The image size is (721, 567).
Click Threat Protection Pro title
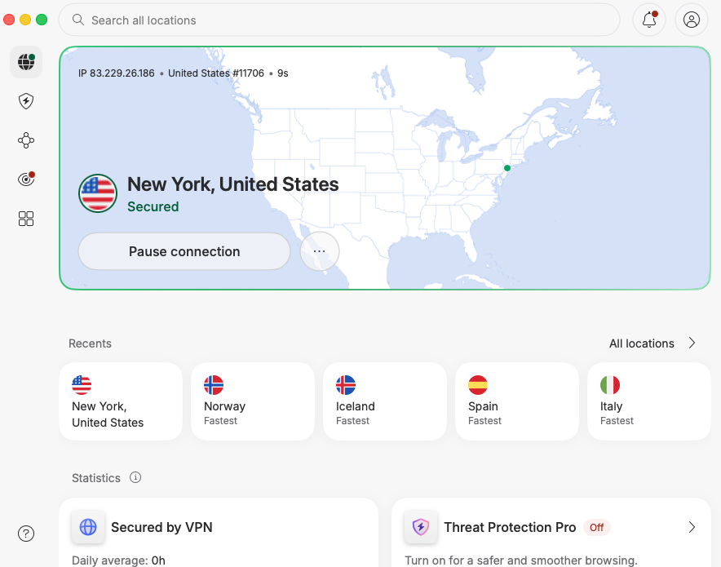point(510,527)
